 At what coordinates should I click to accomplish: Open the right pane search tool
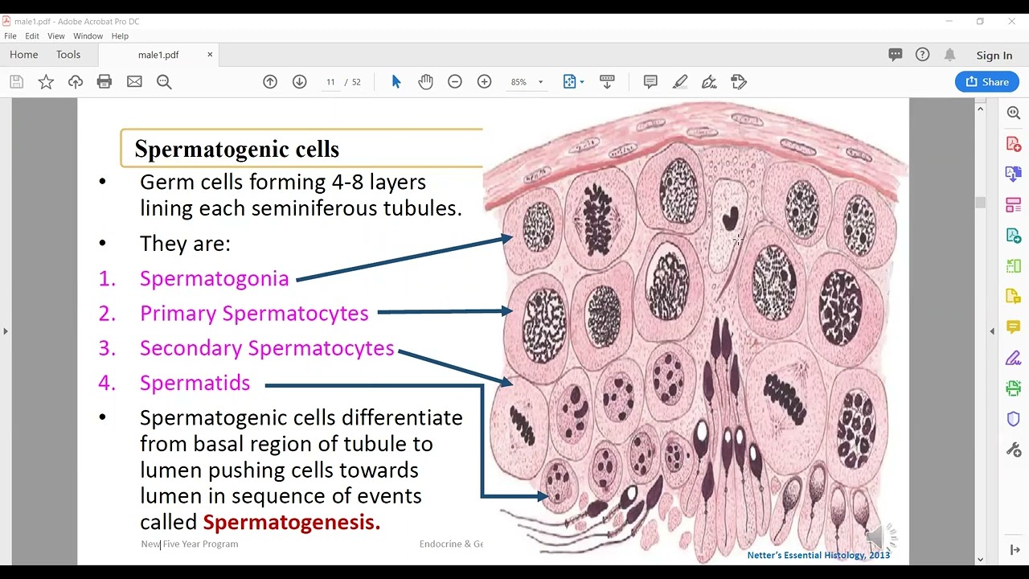coord(1014,113)
